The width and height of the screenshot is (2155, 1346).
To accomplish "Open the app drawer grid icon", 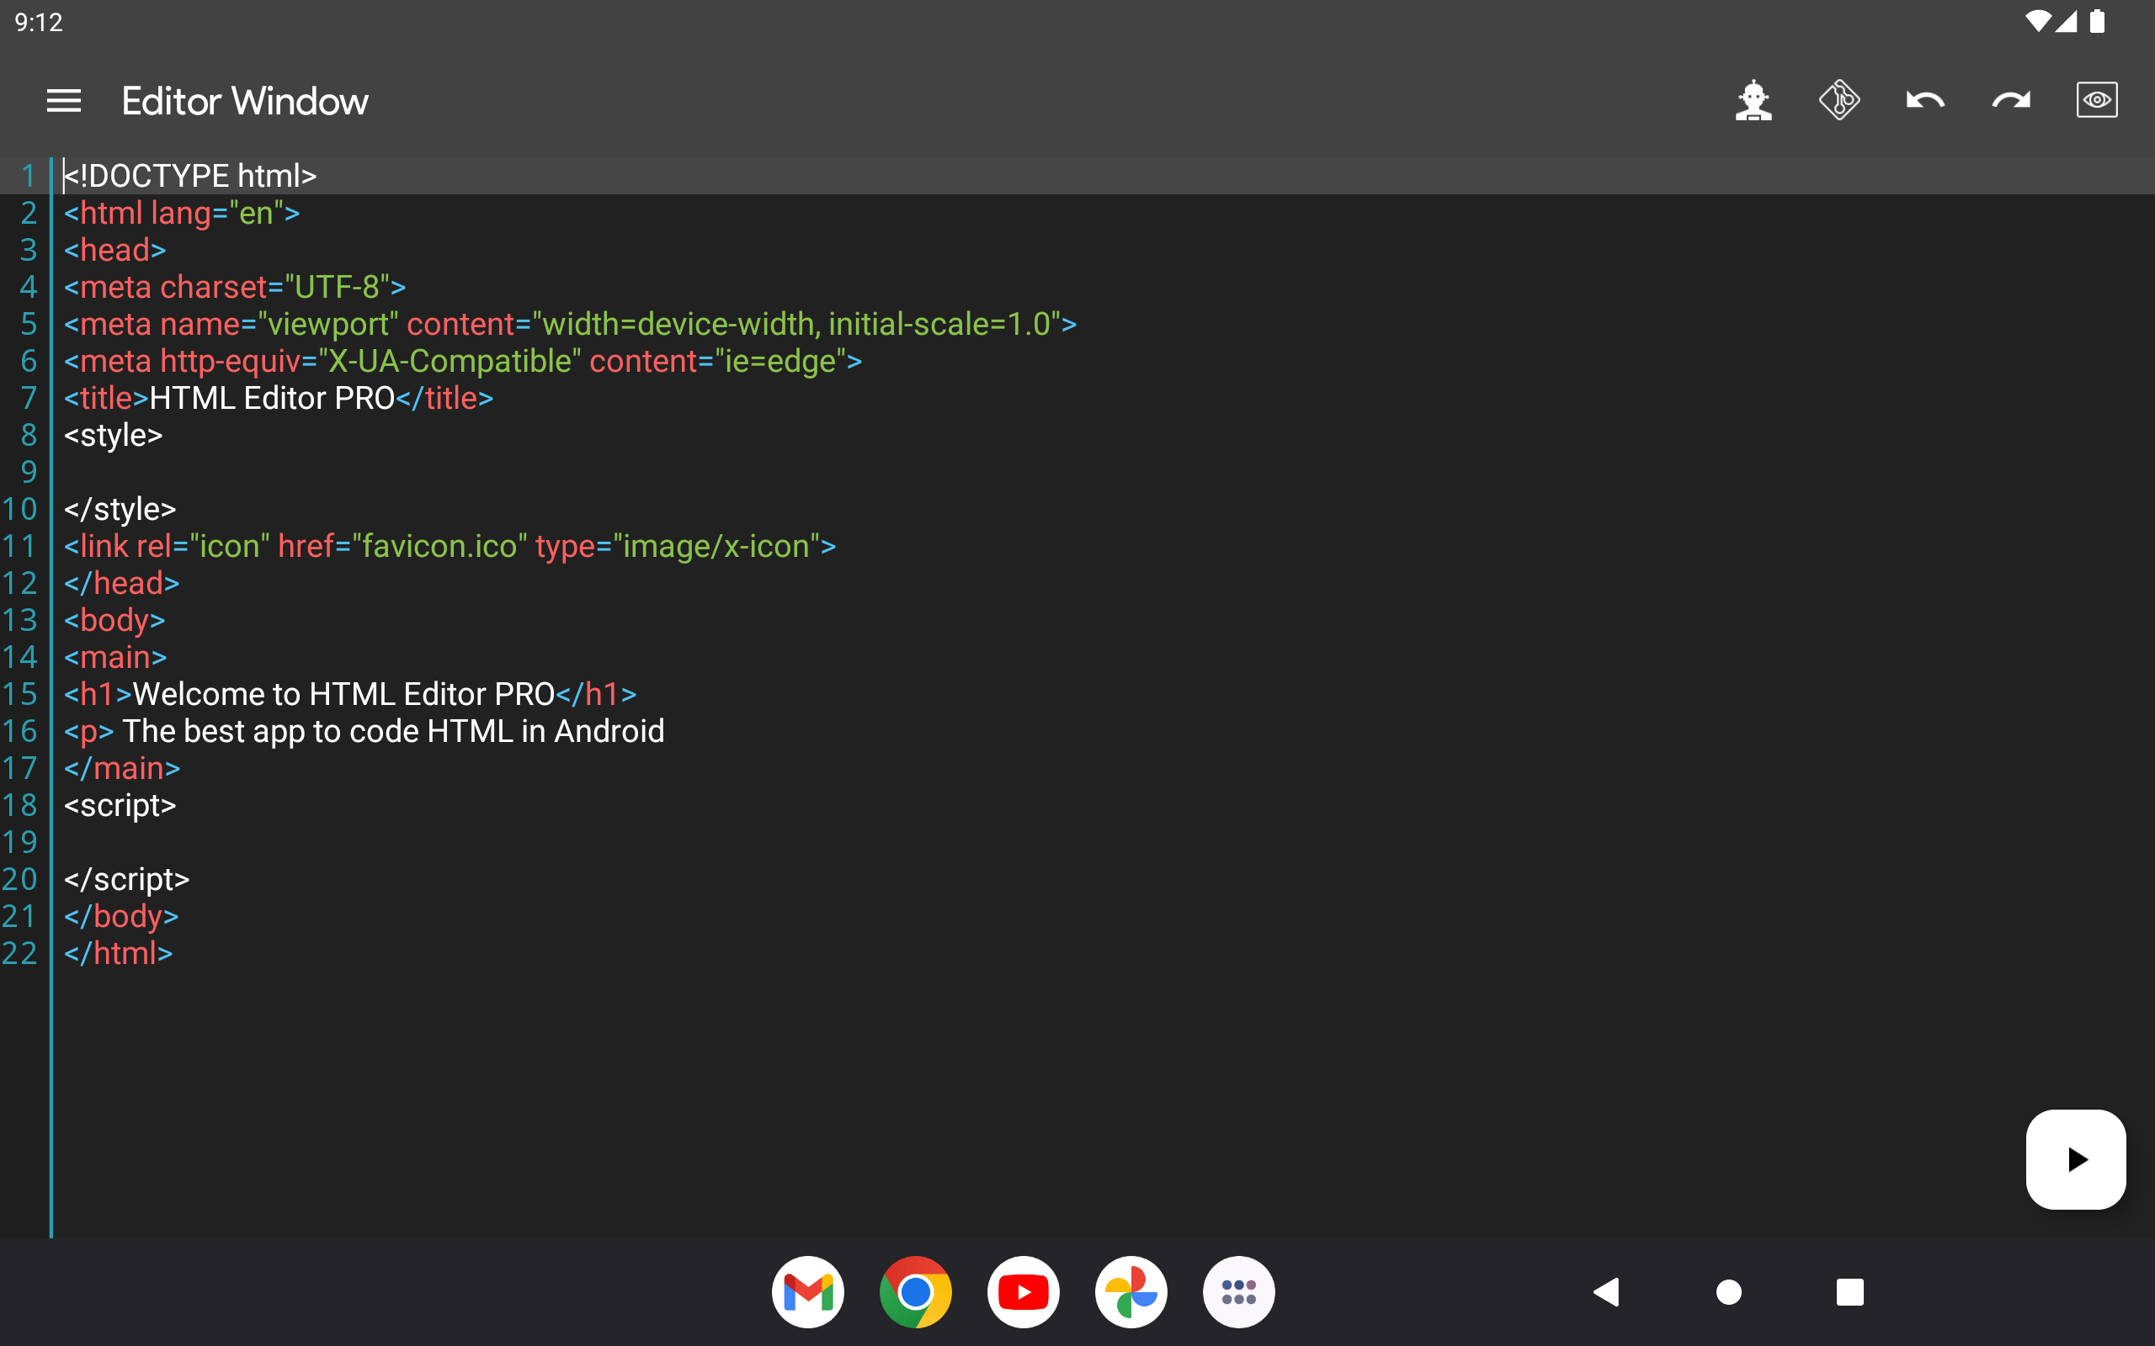I will pos(1238,1291).
